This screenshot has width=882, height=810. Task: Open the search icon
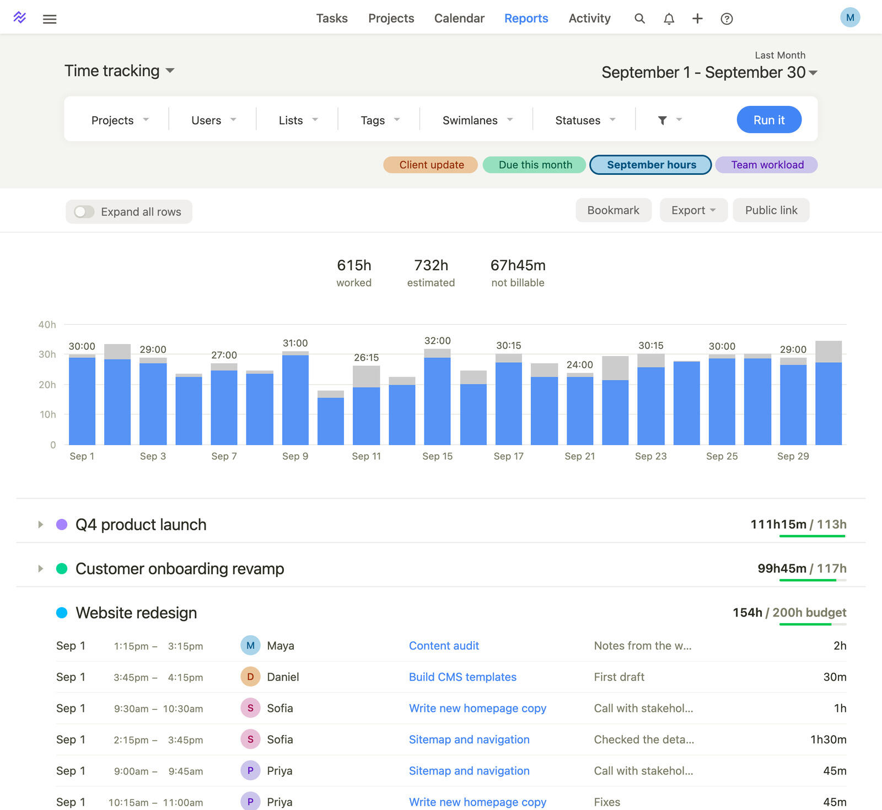click(x=639, y=19)
